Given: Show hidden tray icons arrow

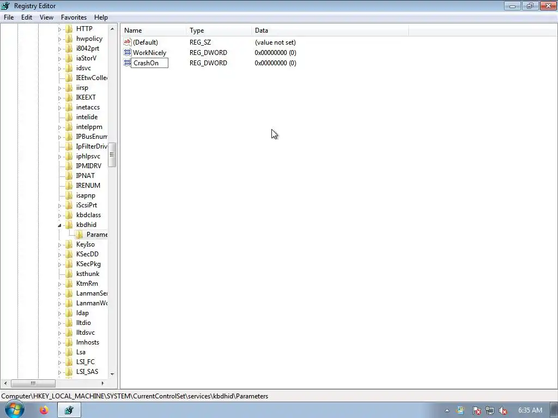Looking at the screenshot, I should point(447,410).
